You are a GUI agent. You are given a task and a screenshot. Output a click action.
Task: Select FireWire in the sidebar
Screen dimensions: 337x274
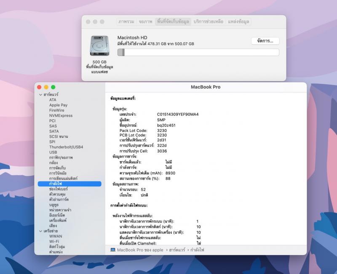tap(57, 110)
